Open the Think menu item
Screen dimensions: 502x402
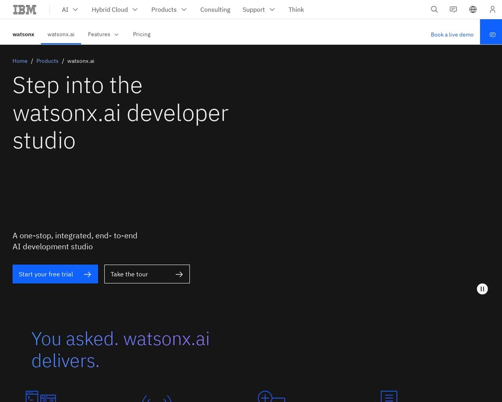(296, 10)
